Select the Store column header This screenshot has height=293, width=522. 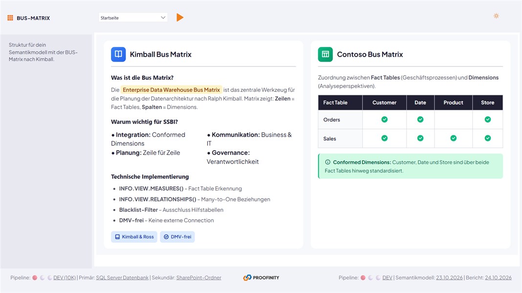(x=487, y=103)
